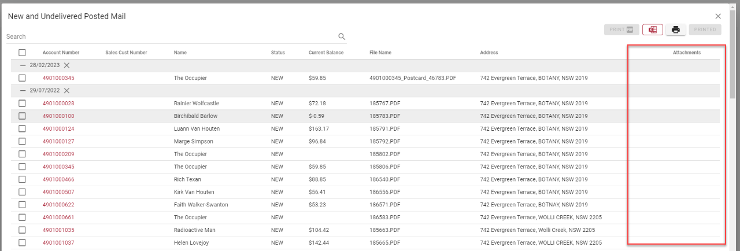
Task: Open account number 4901000100 link
Action: pos(58,116)
